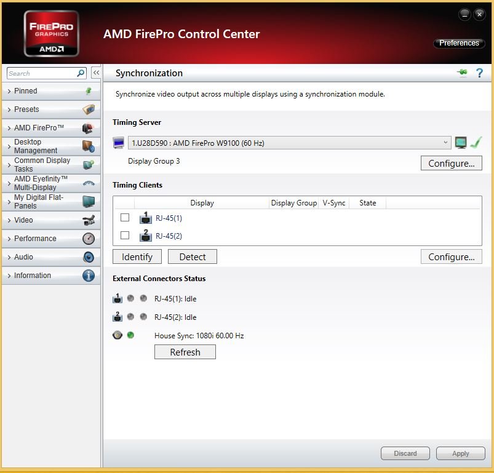Viewport: 494px width, 473px height.
Task: Click the Presets icon in sidebar
Action: (89, 109)
